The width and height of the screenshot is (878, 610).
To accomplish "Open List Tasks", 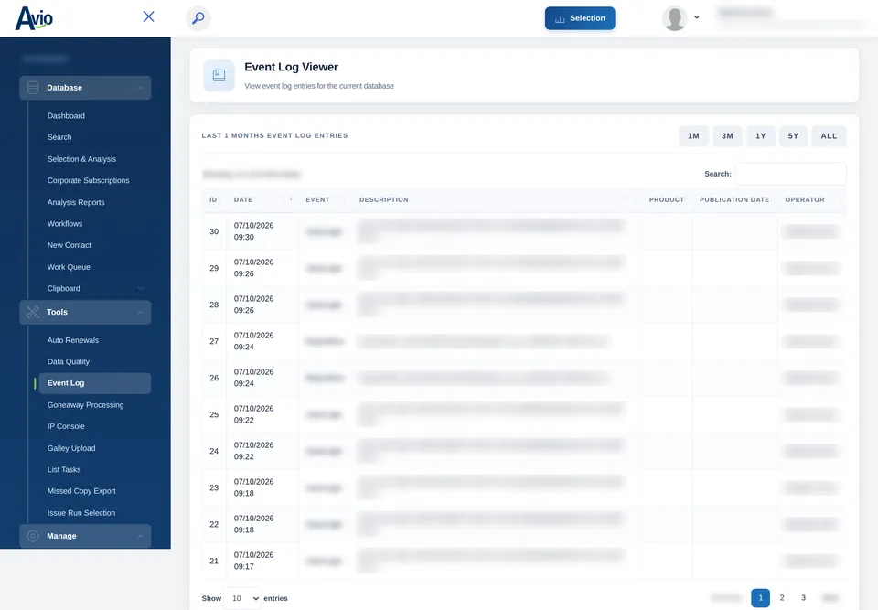I will [x=64, y=469].
